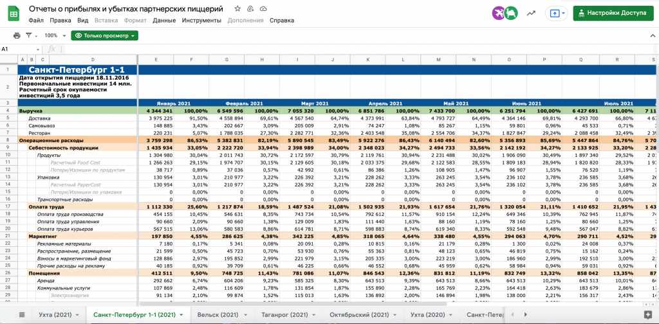Expand the 'Только просмотр' view-only dropdown

coord(104,36)
